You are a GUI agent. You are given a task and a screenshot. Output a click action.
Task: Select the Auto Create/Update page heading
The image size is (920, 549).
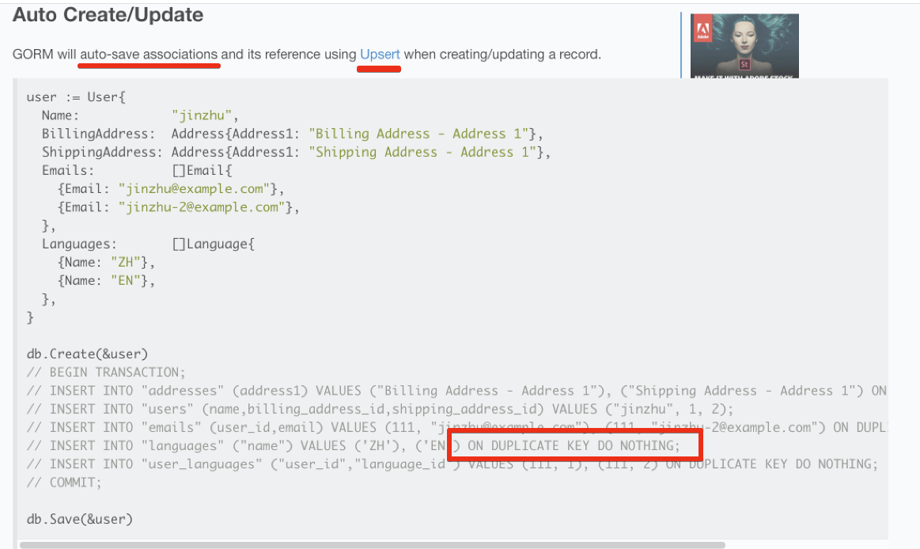pyautogui.click(x=108, y=14)
